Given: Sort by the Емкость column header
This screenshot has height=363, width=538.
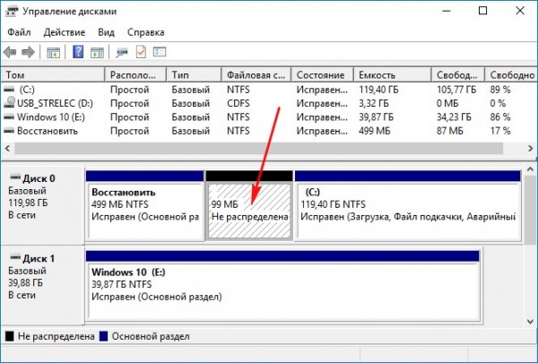Looking at the screenshot, I should click(x=393, y=74).
